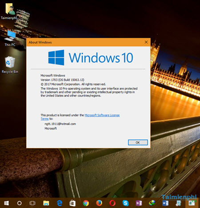The width and height of the screenshot is (200, 208).
Task: Open Microsoft Word from taskbar
Action: coord(165,203)
